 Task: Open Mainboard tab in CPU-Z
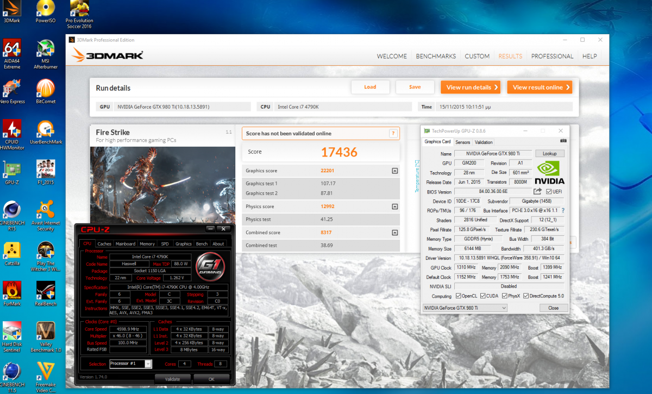click(x=126, y=244)
